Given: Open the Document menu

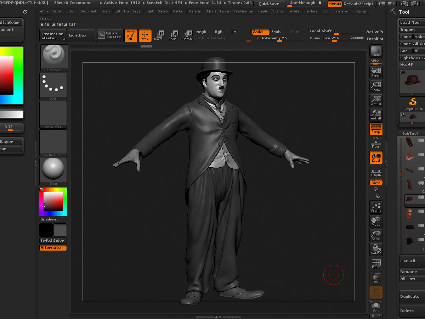Looking at the screenshot, I should (88, 11).
